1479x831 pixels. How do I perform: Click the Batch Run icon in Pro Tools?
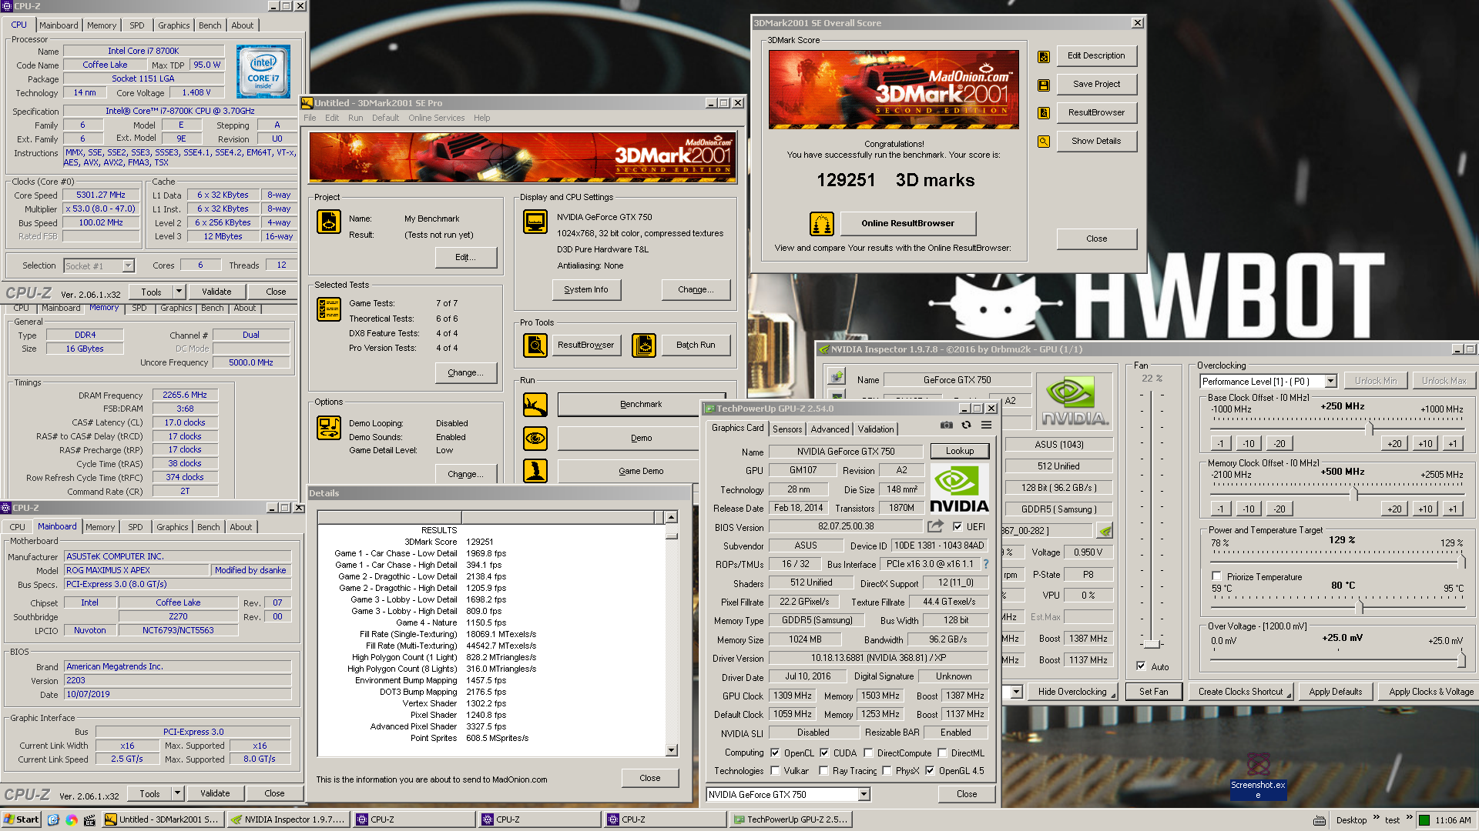point(644,345)
